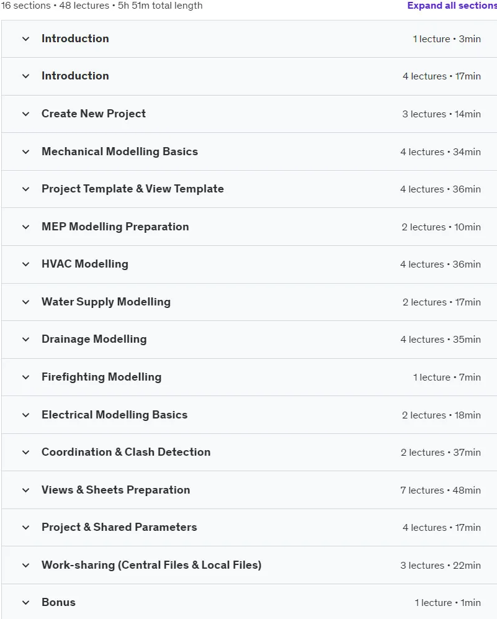Open the Project Template & View Template section
This screenshot has height=619, width=497.
(x=133, y=189)
